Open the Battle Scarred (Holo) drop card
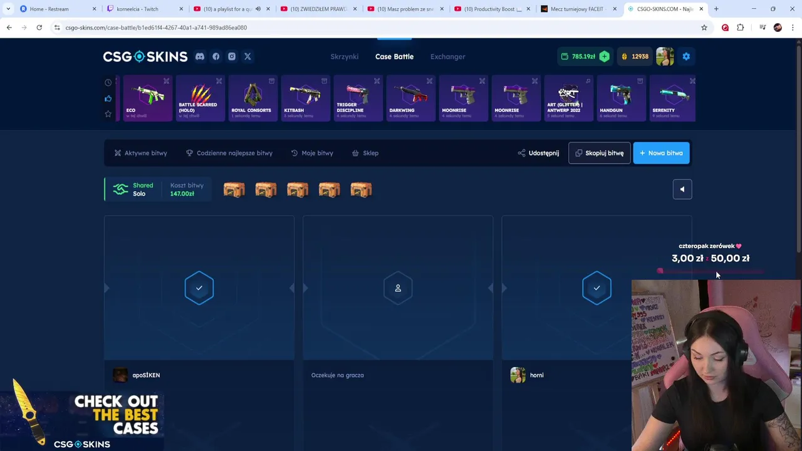Image resolution: width=802 pixels, height=451 pixels. [x=200, y=98]
